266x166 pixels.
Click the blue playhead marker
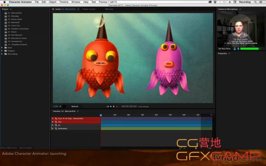point(101,115)
